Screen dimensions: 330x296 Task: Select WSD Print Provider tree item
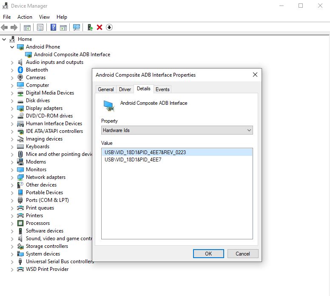point(47,269)
